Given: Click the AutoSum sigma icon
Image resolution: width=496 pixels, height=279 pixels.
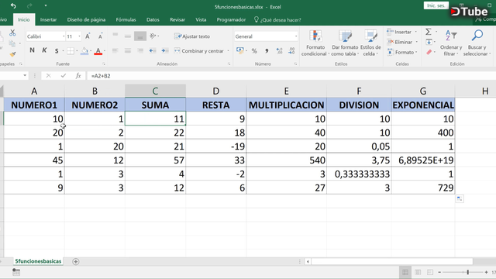Looking at the screenshot, I should 429,32.
